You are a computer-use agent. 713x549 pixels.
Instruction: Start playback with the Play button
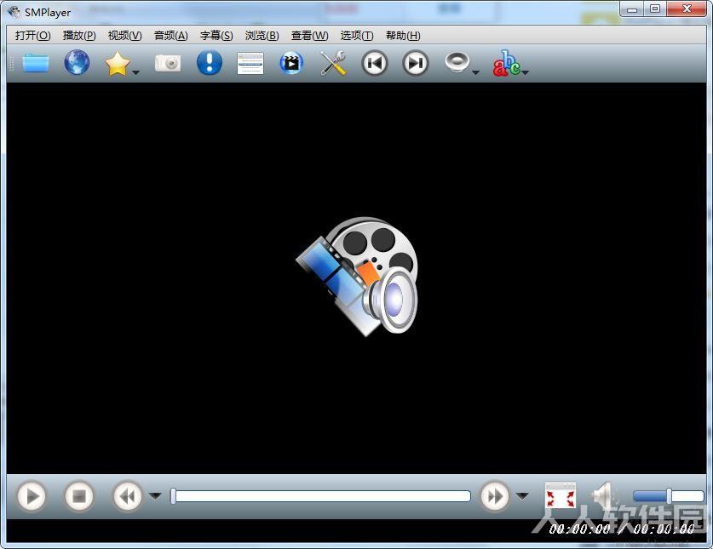[32, 496]
